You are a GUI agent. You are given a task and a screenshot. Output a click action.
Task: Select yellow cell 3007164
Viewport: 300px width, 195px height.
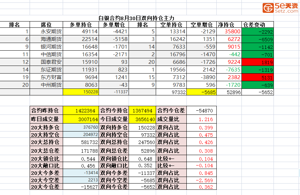pyautogui.click(x=81, y=119)
